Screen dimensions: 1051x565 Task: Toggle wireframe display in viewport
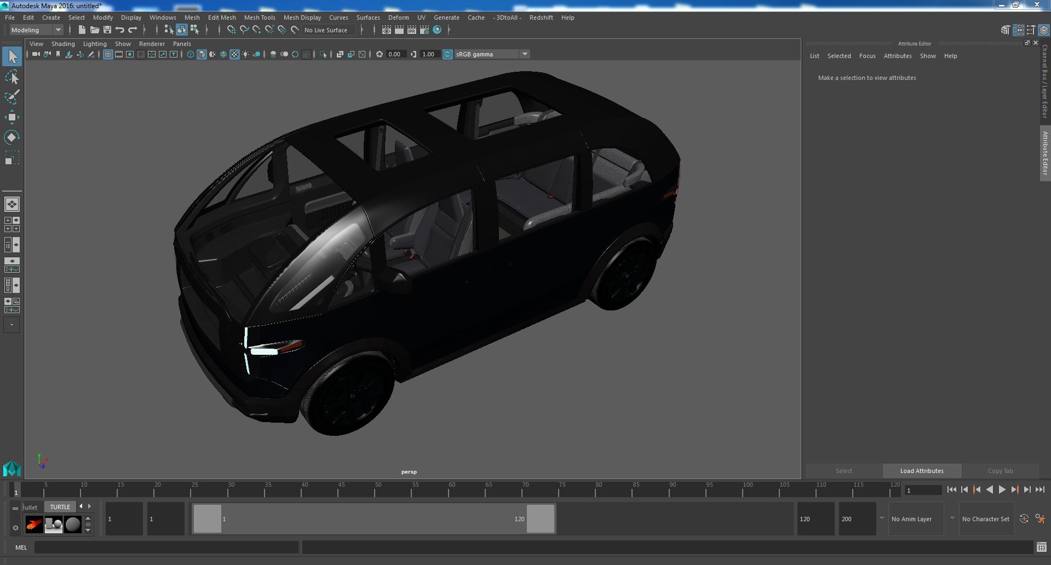[x=191, y=54]
